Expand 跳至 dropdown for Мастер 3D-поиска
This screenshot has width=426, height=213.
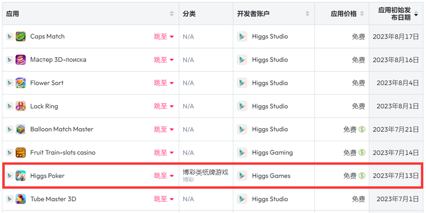[x=164, y=60]
